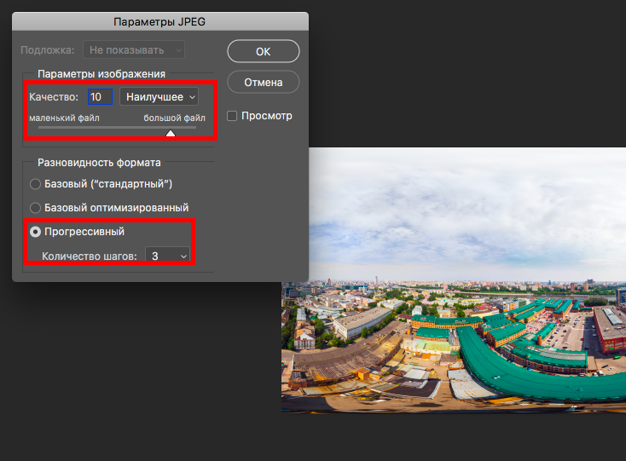Image resolution: width=626 pixels, height=461 pixels.
Task: Click the panorama image in the canvas
Action: (454, 280)
